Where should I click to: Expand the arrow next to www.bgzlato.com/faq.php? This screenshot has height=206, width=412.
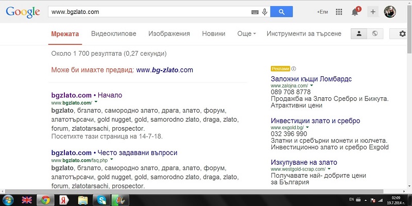point(111,159)
